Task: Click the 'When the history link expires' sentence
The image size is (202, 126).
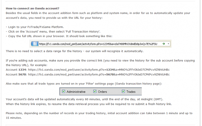Action: click(x=89, y=104)
